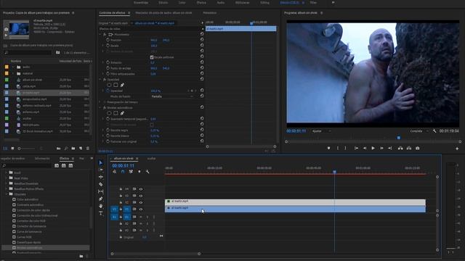
Task: Toggle V4 track output eye
Action: coord(141,189)
